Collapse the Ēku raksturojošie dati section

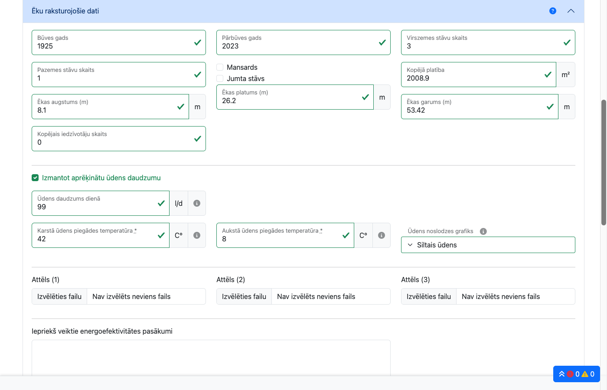[x=571, y=11]
